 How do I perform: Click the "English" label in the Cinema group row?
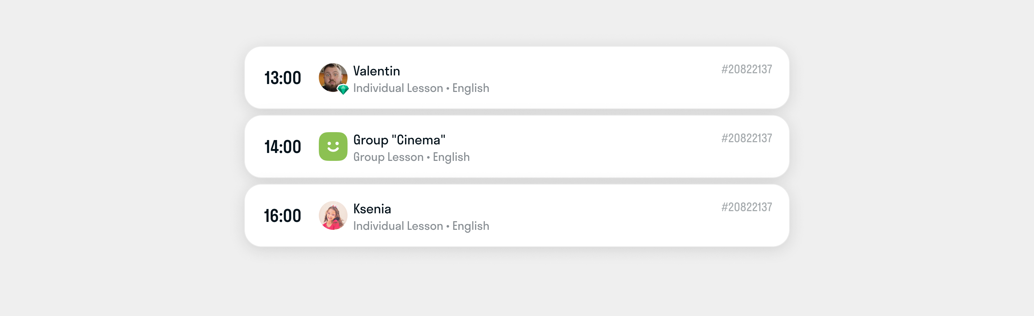pyautogui.click(x=451, y=157)
